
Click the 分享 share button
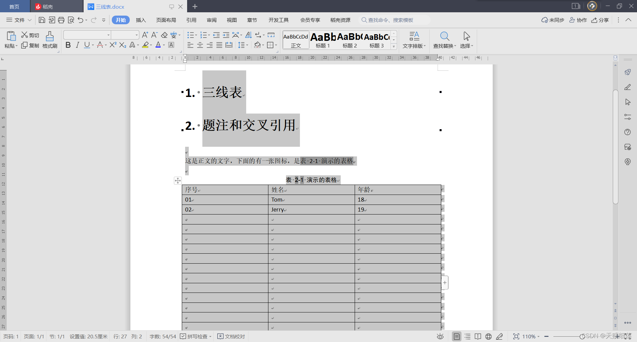600,20
